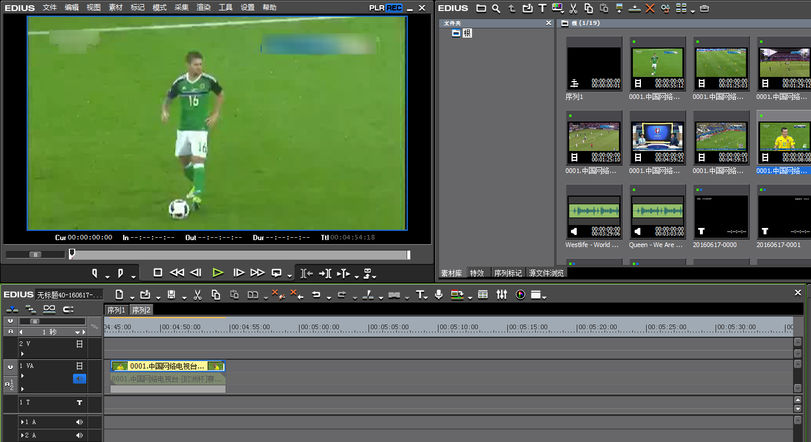
Task: Open the bin tools briefcase icon
Action: point(704,8)
